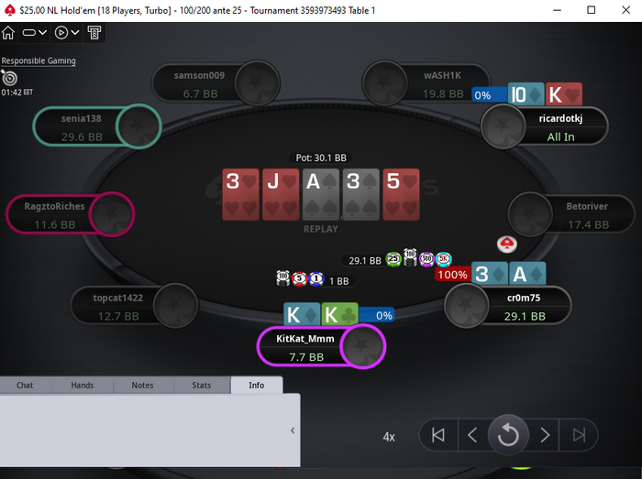This screenshot has height=479, width=642.
Task: Click KitKat_Mmm player avatar
Action: tap(362, 346)
